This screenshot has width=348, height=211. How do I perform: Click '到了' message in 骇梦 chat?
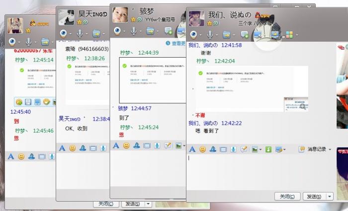tap(124, 118)
